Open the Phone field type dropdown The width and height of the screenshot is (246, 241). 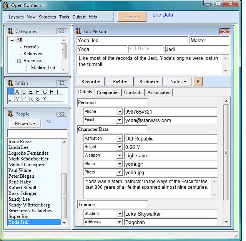coord(120,112)
